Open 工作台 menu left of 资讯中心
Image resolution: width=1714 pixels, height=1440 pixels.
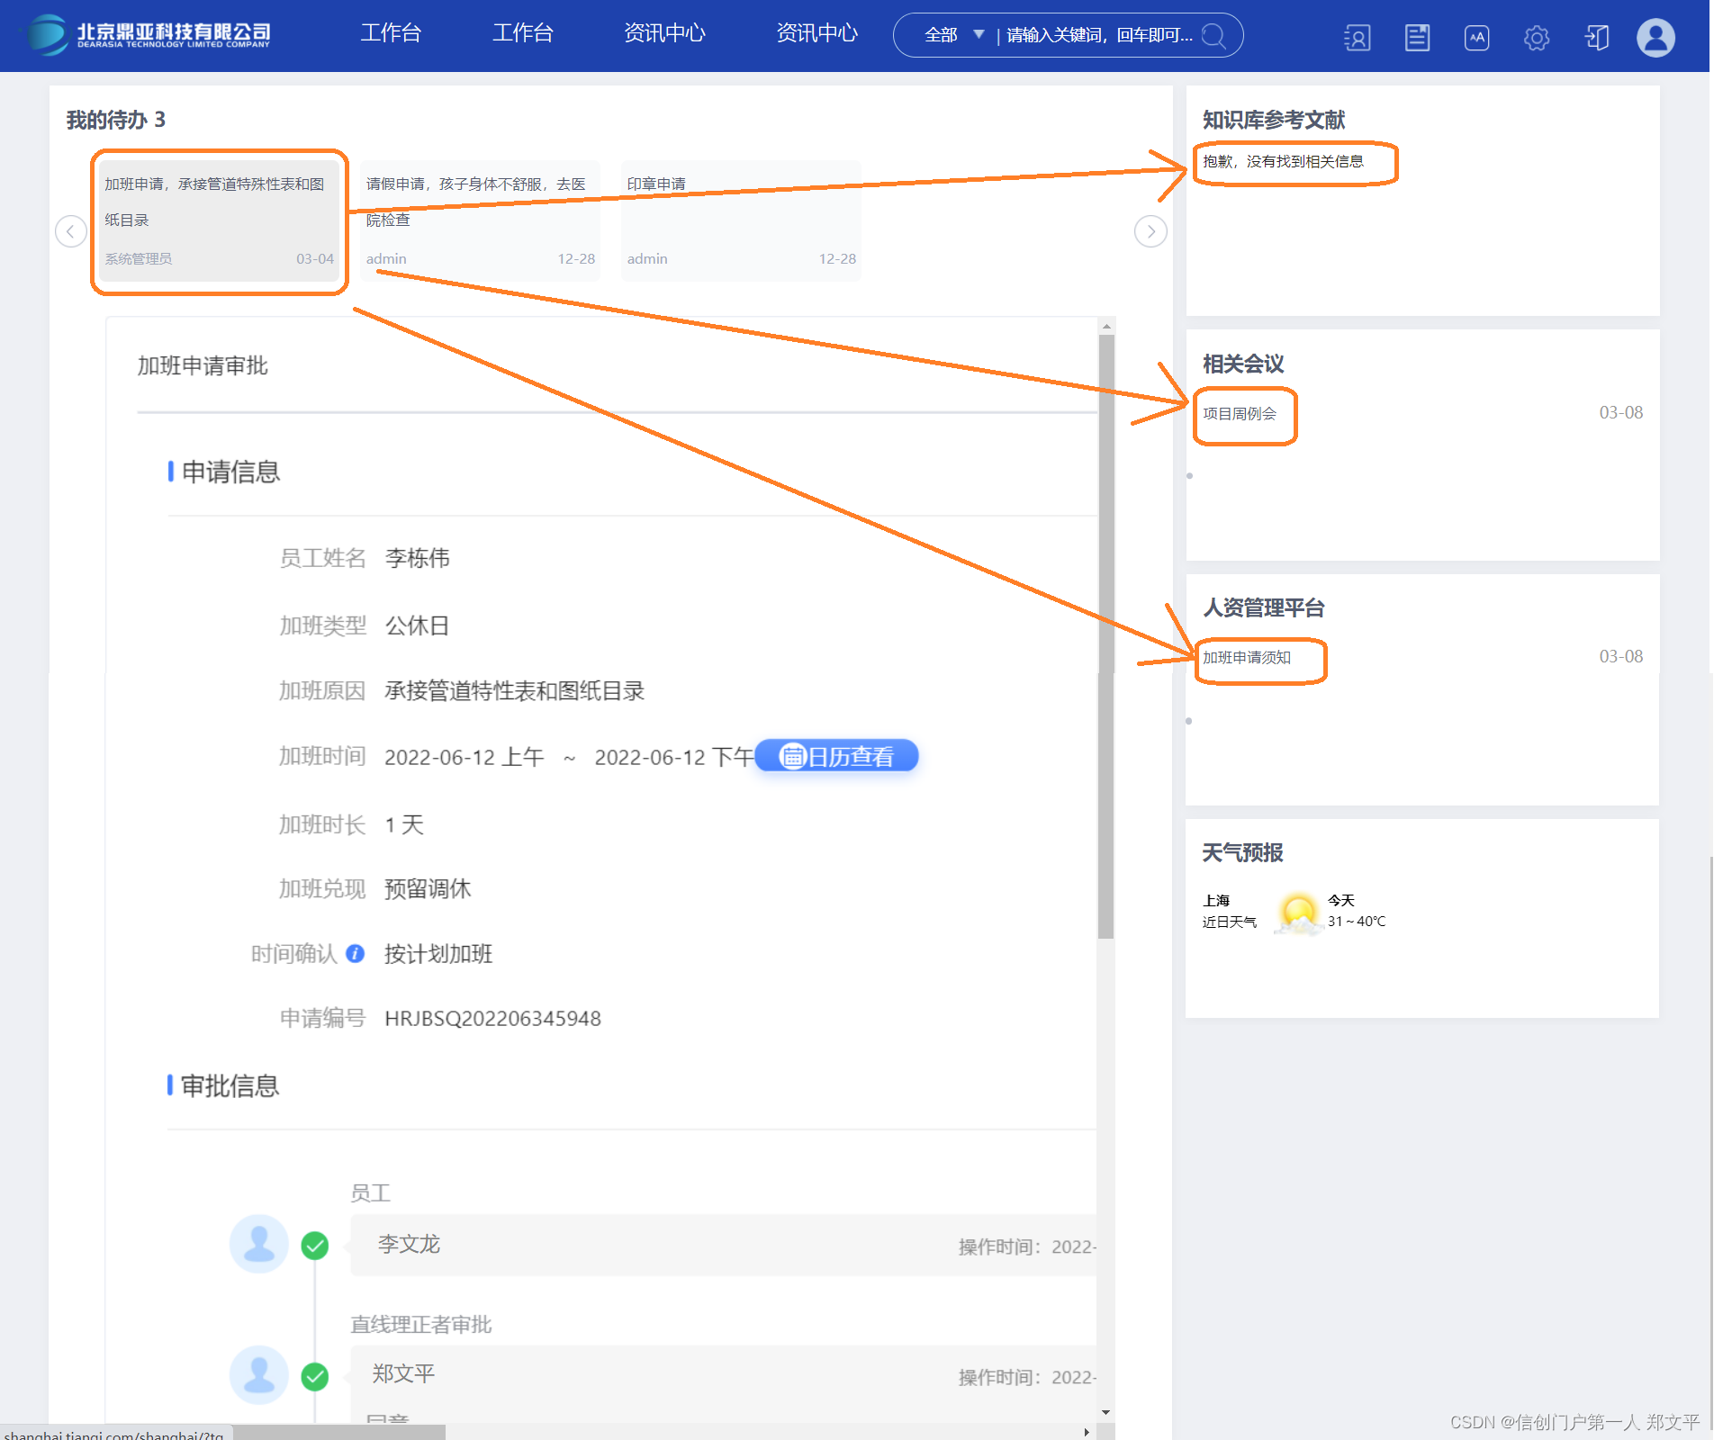(523, 33)
